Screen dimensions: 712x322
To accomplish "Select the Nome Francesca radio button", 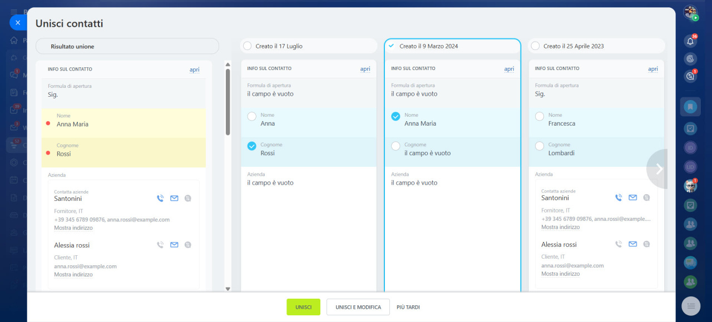I will tap(539, 116).
